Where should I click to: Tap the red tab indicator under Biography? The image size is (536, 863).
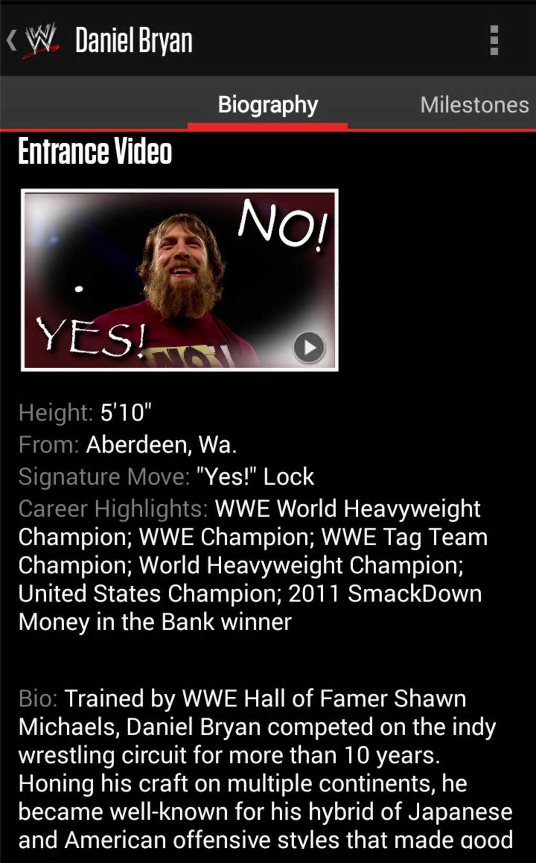tap(267, 126)
